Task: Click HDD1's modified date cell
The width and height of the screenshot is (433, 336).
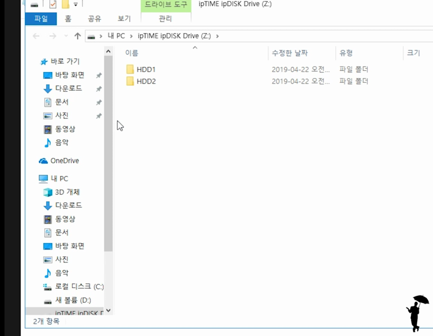Action: [301, 69]
